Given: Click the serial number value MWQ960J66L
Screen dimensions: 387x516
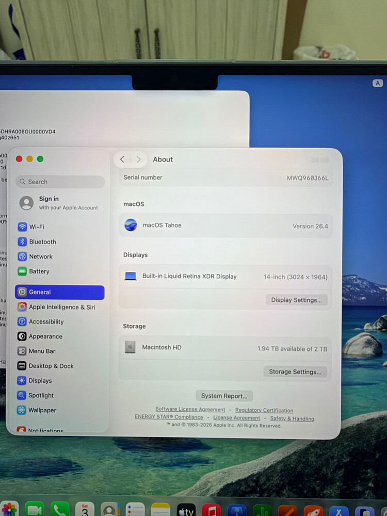Looking at the screenshot, I should (308, 178).
